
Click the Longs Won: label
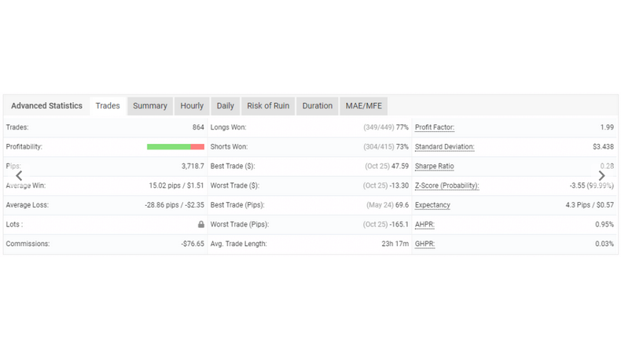228,127
